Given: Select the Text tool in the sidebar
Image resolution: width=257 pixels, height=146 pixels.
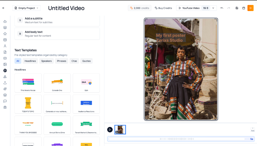Looking at the screenshot, I should [5, 70].
